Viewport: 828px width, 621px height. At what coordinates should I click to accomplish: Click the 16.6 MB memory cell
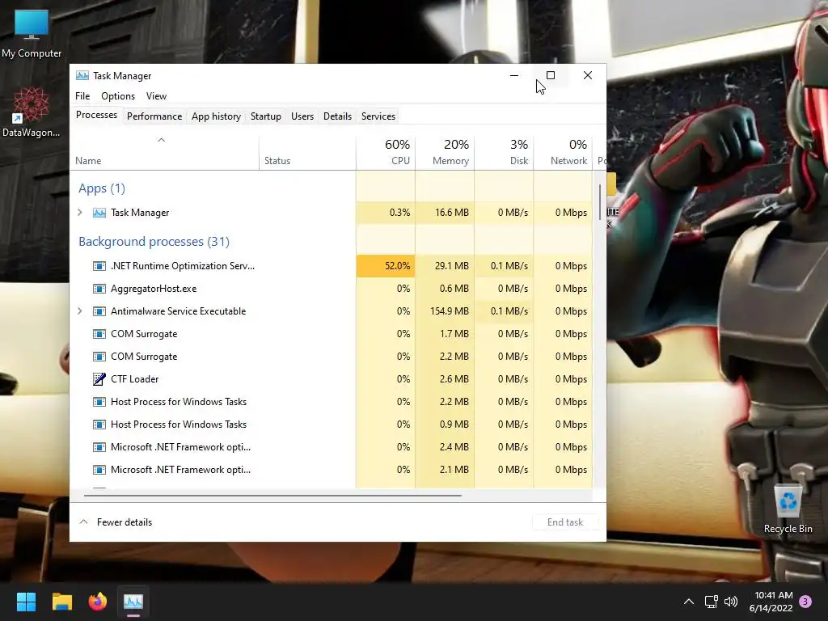(x=445, y=213)
